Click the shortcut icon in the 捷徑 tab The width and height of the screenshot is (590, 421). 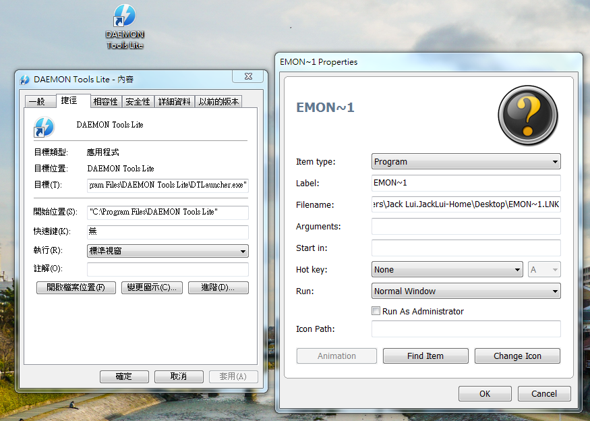point(44,126)
